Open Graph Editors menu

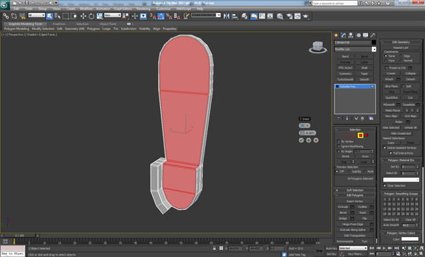point(122,9)
